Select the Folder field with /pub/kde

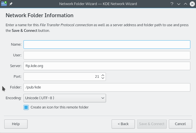(x=106, y=87)
